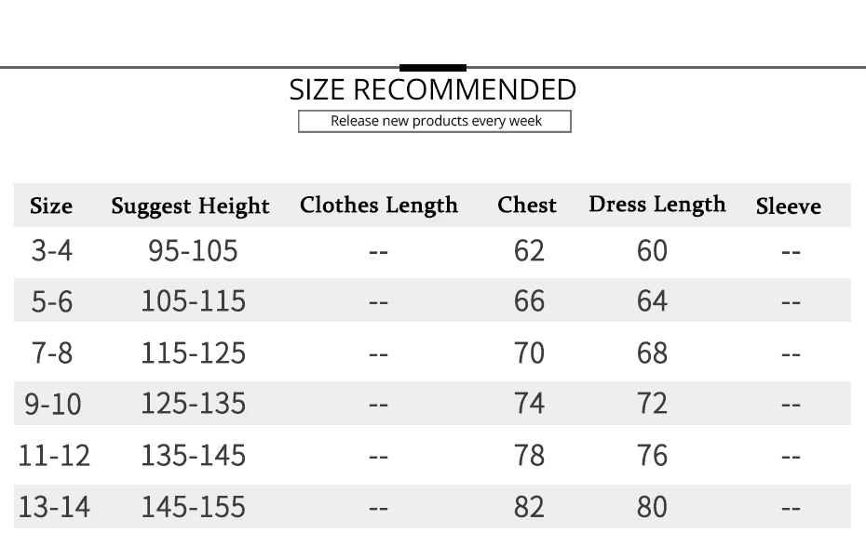Click size 3-4 in the table
866x559 pixels.
point(52,250)
